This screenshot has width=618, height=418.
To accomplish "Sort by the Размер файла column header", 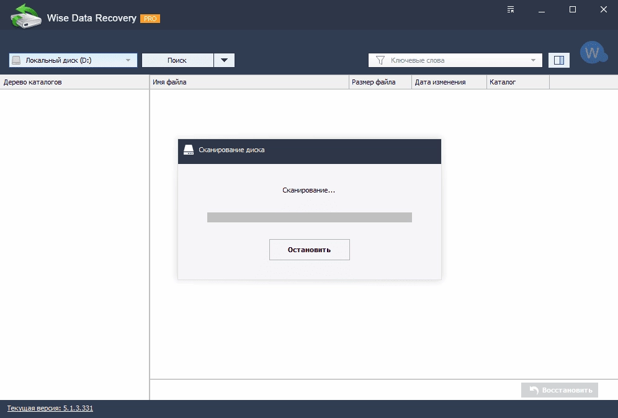I will click(380, 82).
